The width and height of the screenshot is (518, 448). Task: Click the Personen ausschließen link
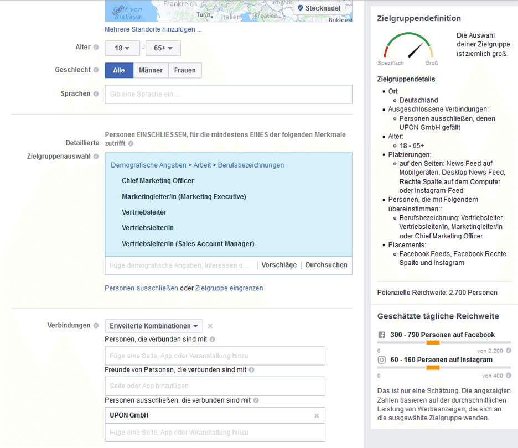142,288
